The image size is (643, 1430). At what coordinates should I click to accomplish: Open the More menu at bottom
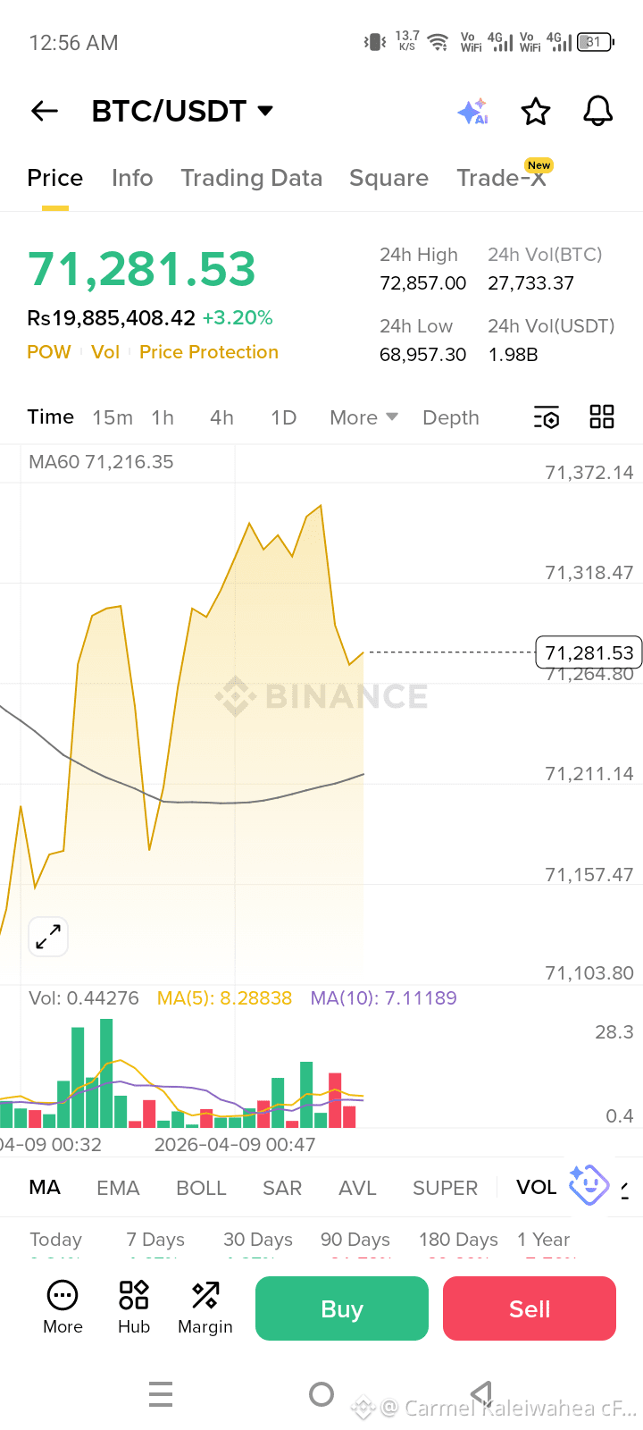(x=63, y=1307)
